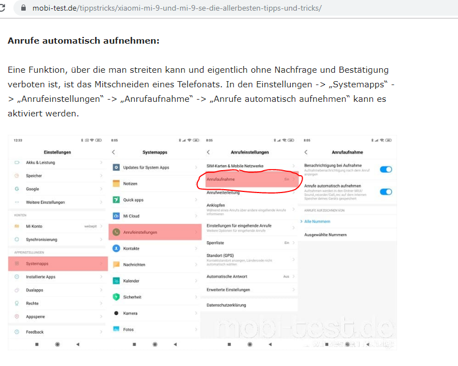Click the Feedback icon
Viewport: 458px width, 366px height.
tap(17, 332)
